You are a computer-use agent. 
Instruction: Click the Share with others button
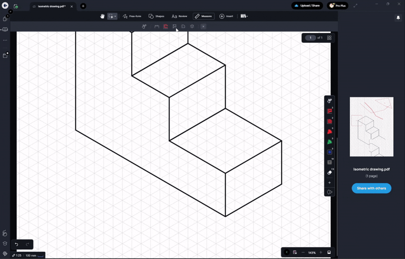[371, 188]
